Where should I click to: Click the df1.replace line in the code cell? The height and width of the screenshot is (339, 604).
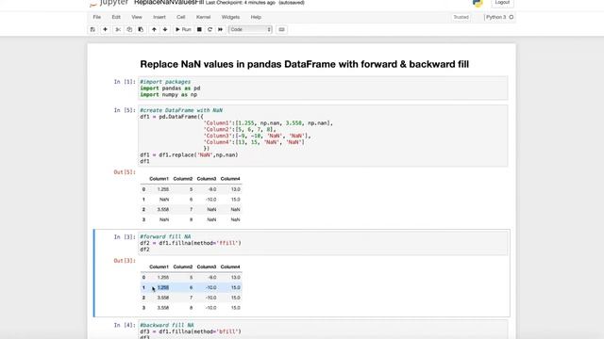(x=189, y=154)
